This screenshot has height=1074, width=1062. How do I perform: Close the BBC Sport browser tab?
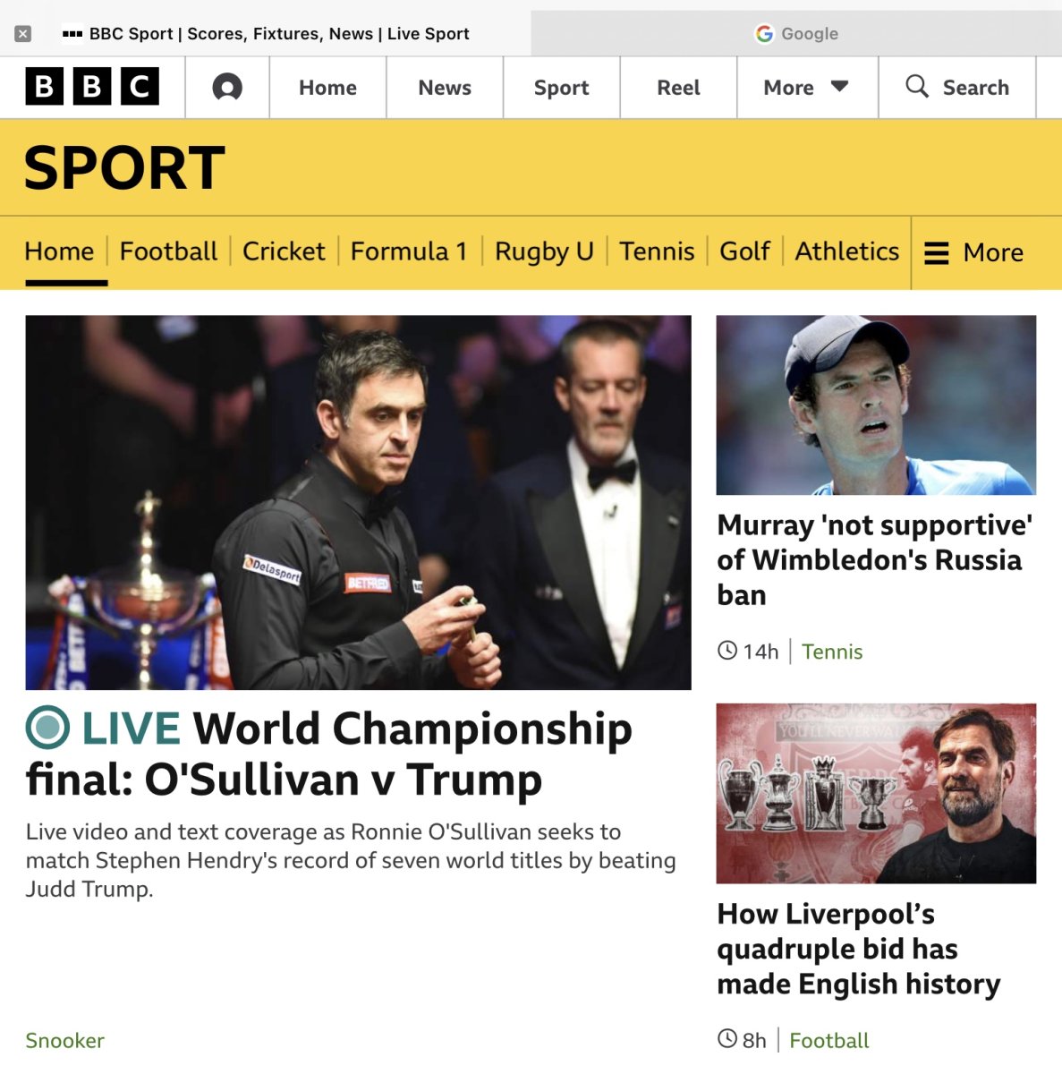tap(23, 34)
